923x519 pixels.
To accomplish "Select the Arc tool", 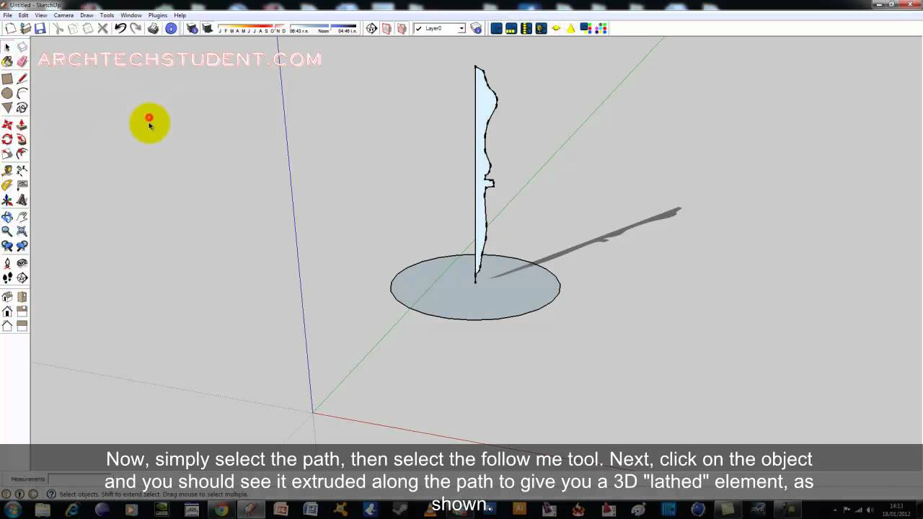I will (x=22, y=94).
